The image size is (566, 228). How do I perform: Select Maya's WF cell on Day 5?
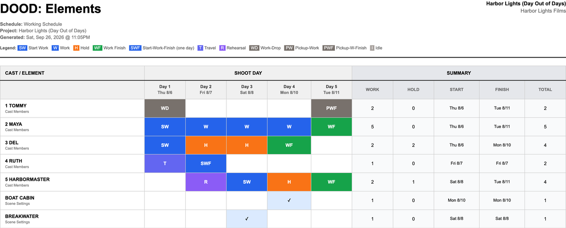[332, 127]
